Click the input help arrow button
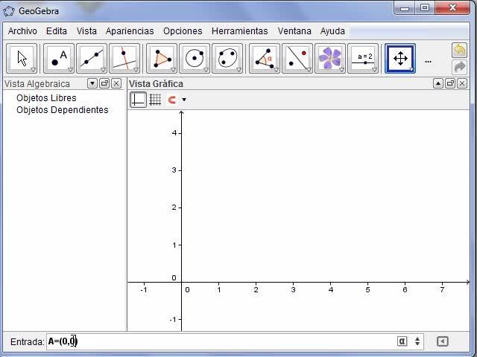The height and width of the screenshot is (357, 477). [x=442, y=341]
